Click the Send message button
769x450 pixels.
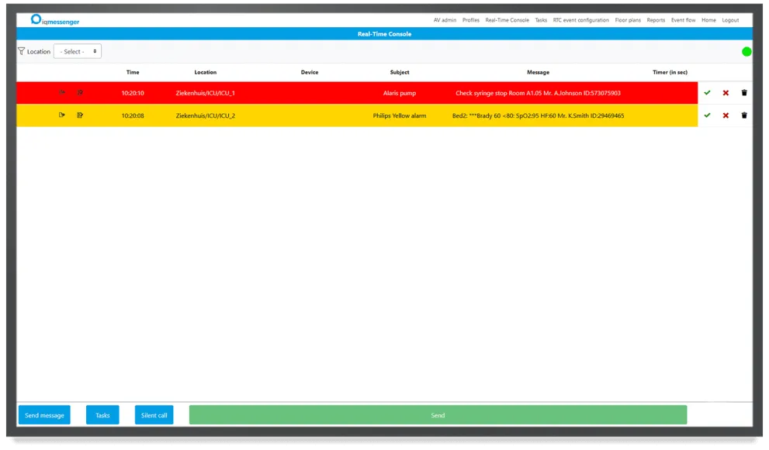(45, 415)
